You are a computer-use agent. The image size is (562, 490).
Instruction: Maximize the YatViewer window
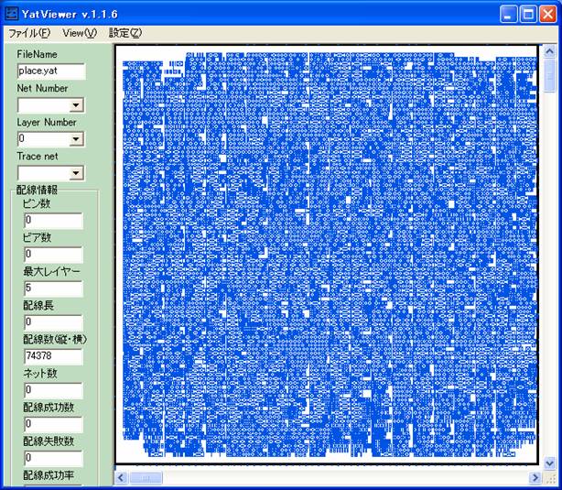point(528,15)
